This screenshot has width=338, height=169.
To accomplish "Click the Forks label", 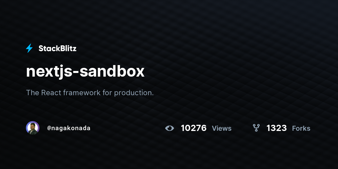I will pyautogui.click(x=301, y=128).
